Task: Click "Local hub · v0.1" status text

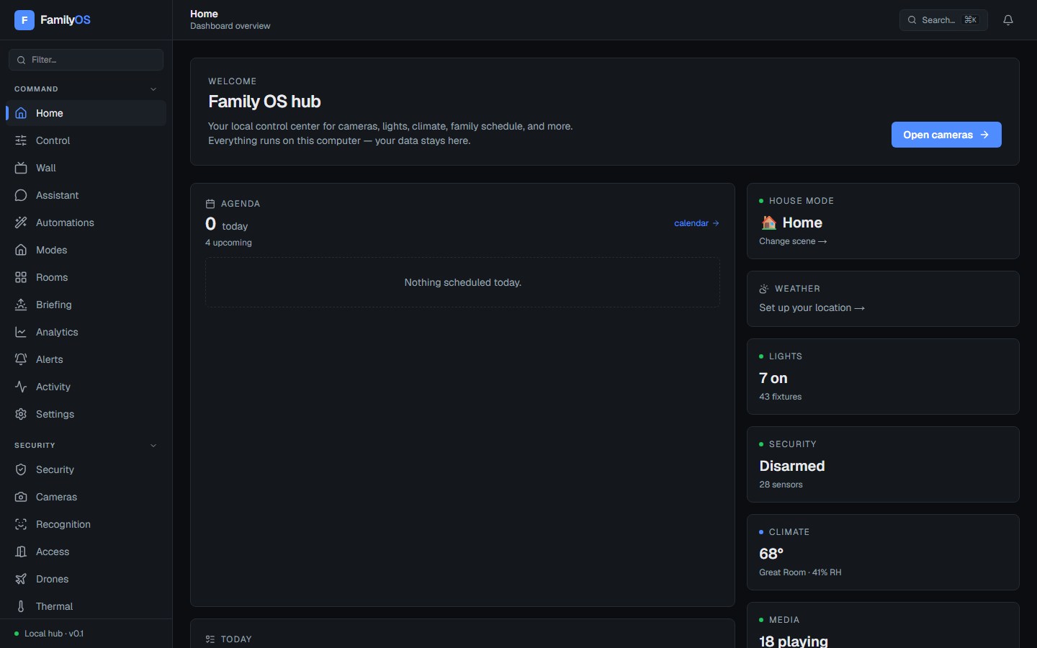Action: coord(54,634)
